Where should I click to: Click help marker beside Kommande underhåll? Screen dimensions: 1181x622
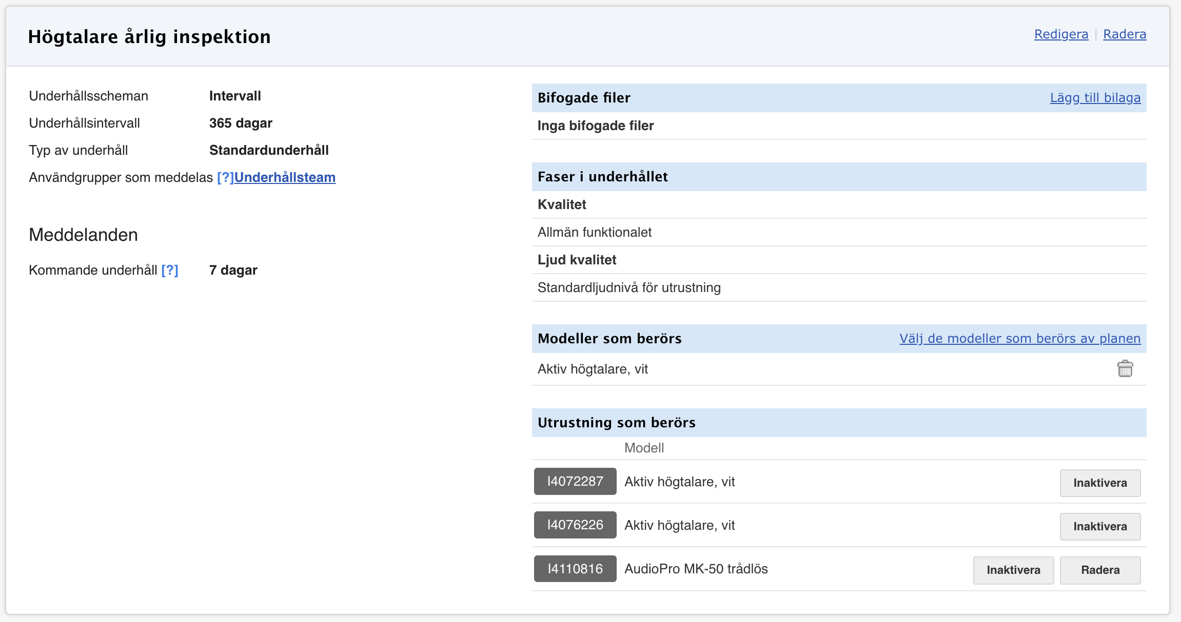pyautogui.click(x=170, y=270)
